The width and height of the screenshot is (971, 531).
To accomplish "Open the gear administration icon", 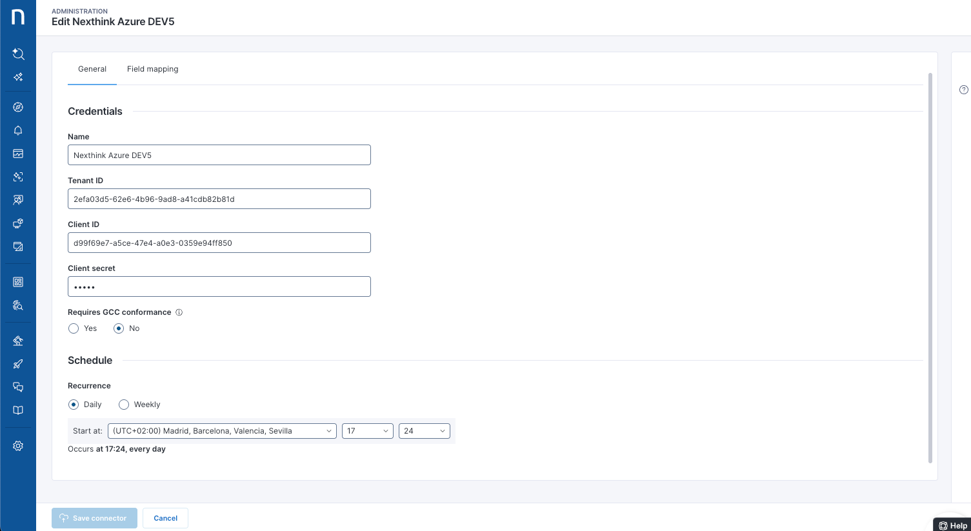I will click(18, 446).
